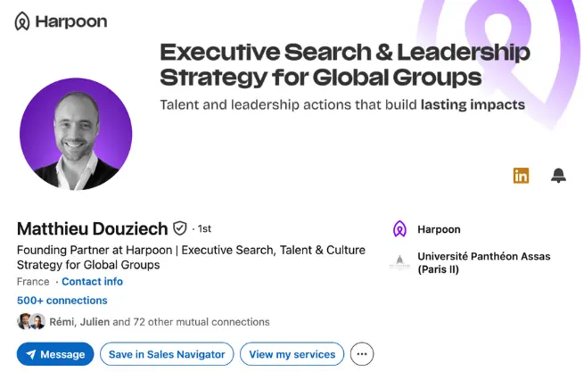Click the Université Panthéon Assas logo icon
Screen dimensions: 584x380
tap(399, 262)
